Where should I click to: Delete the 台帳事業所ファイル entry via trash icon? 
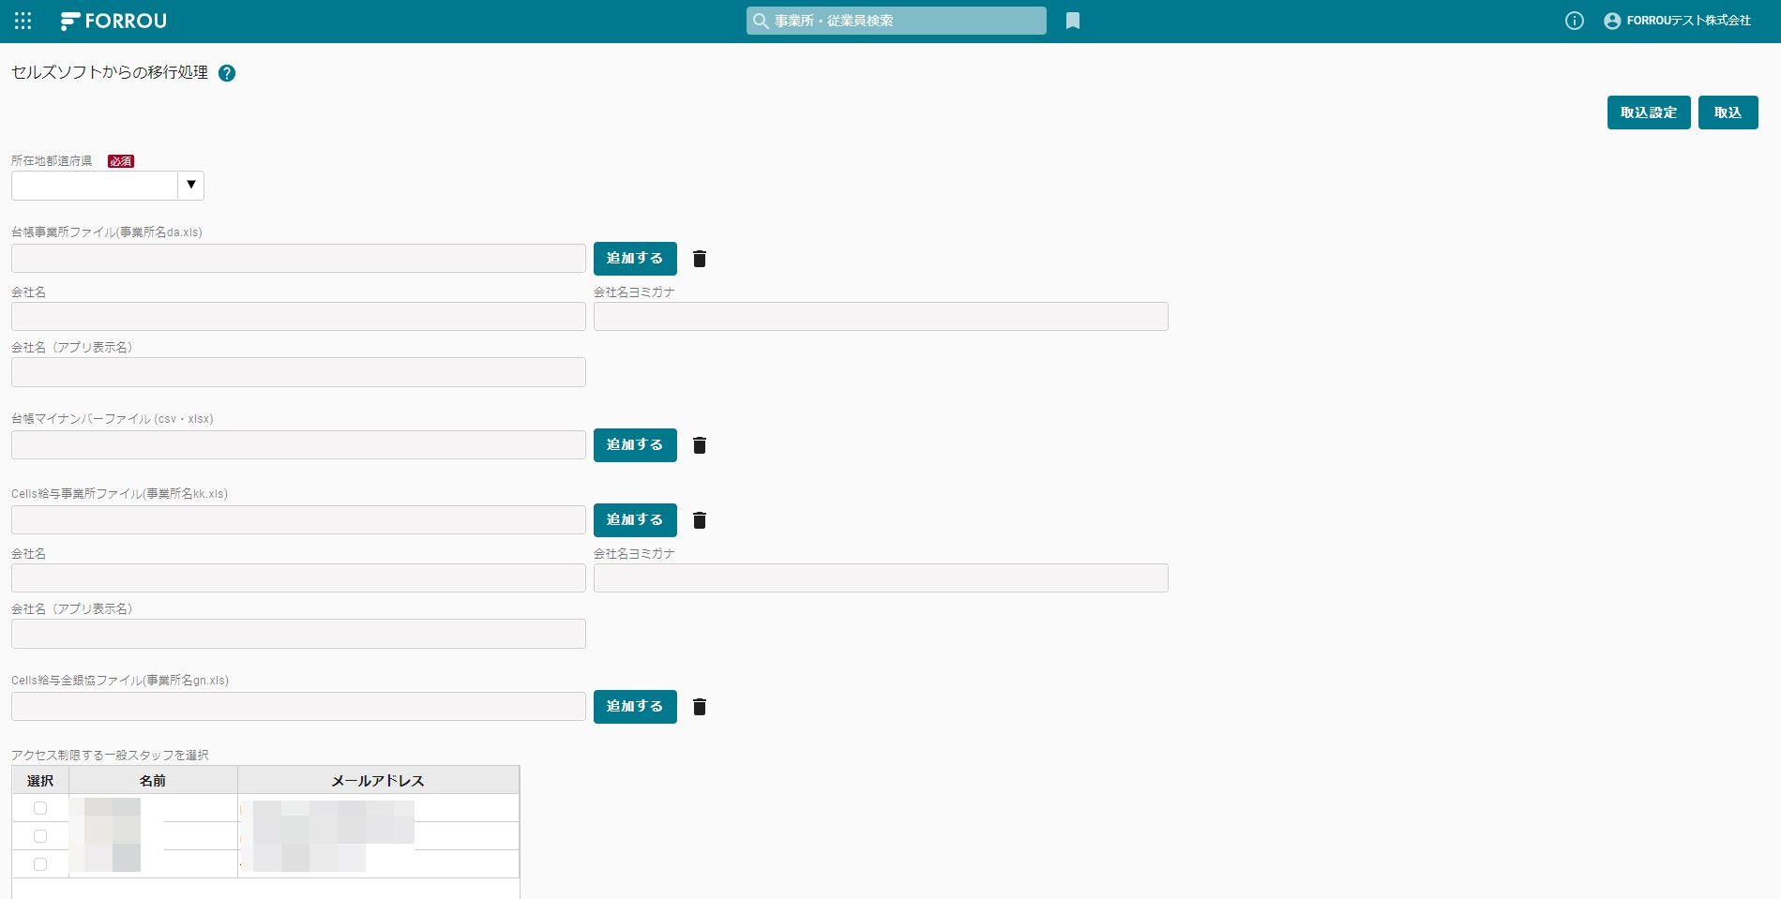[x=700, y=259]
